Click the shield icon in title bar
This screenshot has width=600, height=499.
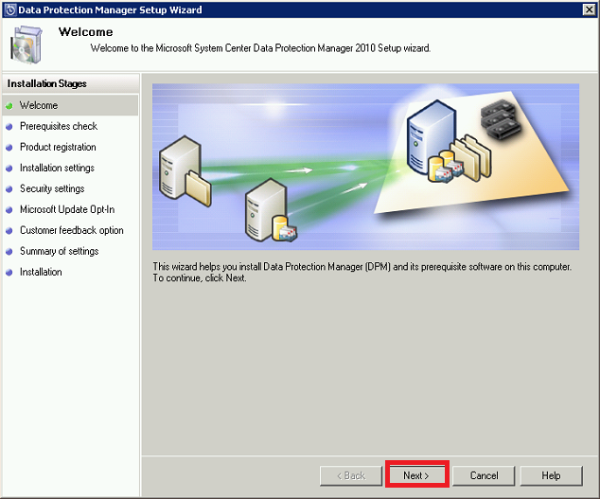coord(9,9)
